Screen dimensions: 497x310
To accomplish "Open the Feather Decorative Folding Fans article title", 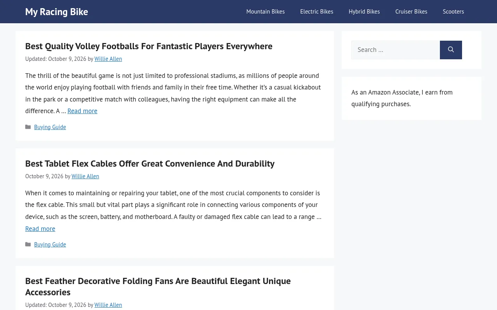I will [158, 286].
